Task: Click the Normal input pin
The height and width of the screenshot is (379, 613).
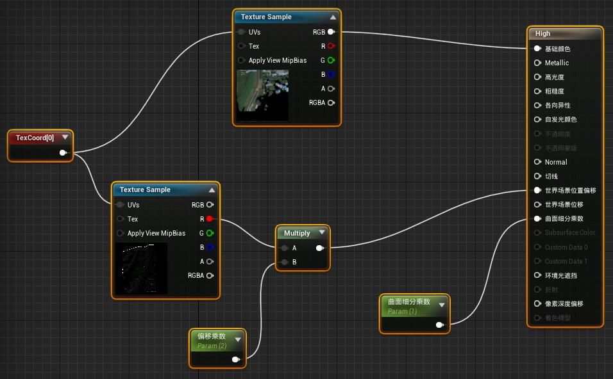Action: coord(537,162)
